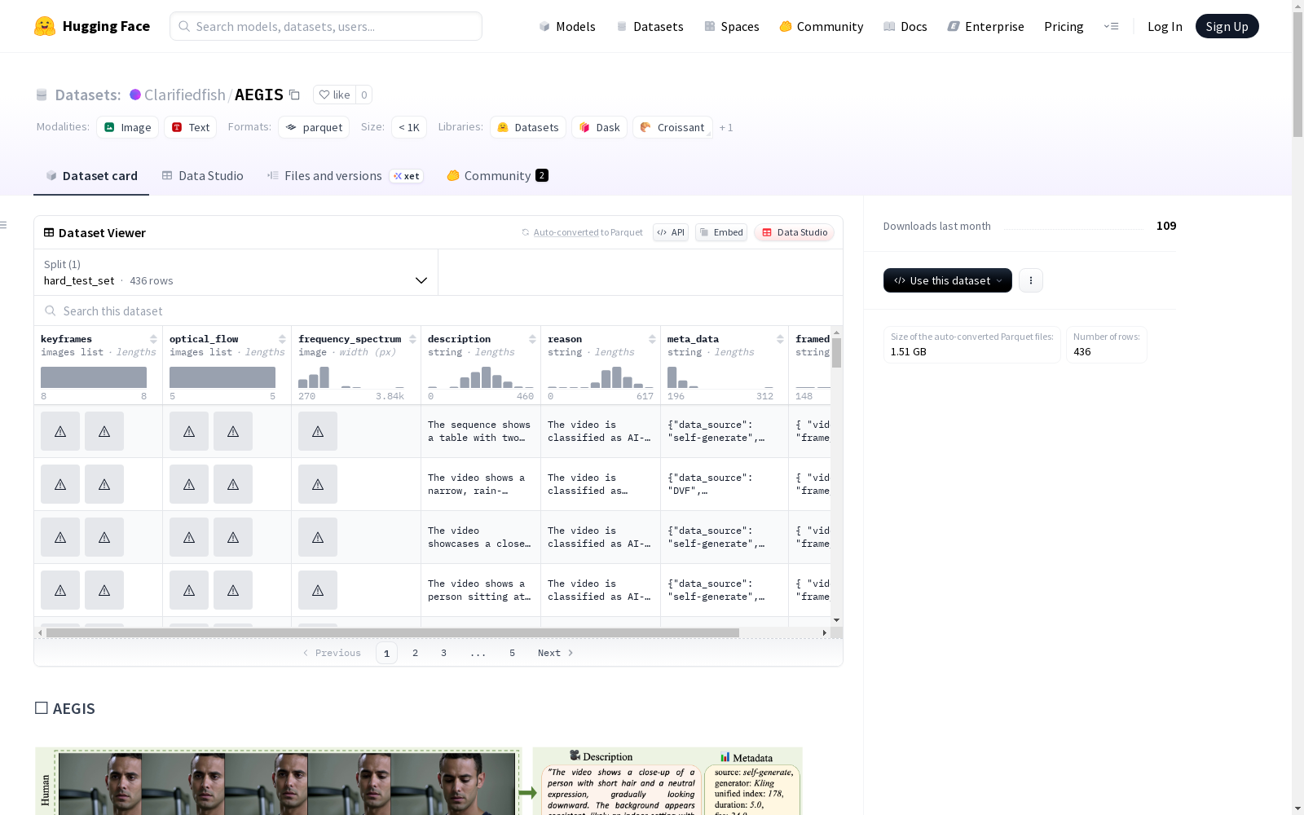Viewport: 1304px width, 815px height.
Task: Click the '"DVF",…' meta_data cell
Action: (725, 484)
